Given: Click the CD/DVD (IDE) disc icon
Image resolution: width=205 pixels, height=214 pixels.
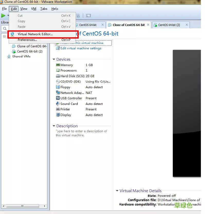Looking at the screenshot, I should [58, 82].
